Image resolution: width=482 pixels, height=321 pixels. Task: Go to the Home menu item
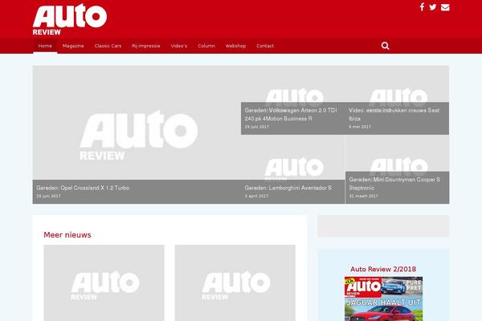45,46
